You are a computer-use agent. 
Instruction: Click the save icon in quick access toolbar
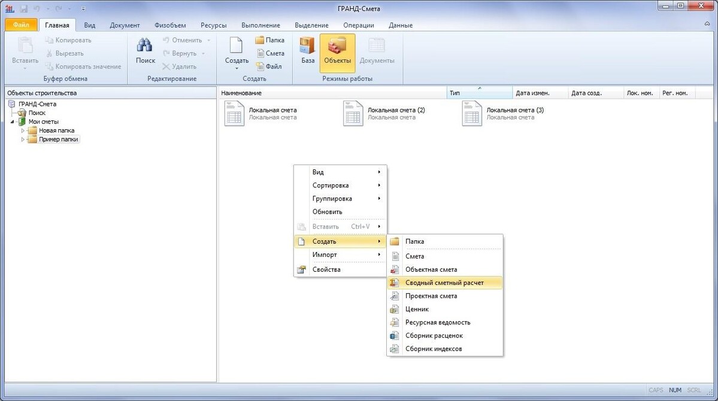[24, 9]
